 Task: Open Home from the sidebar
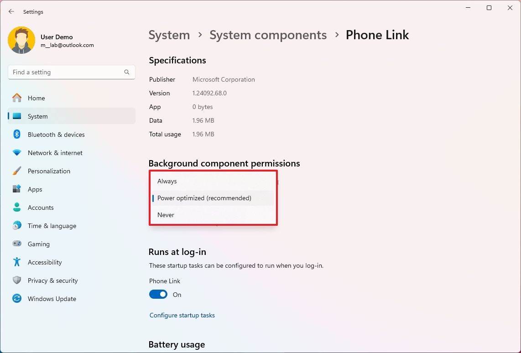coord(36,98)
